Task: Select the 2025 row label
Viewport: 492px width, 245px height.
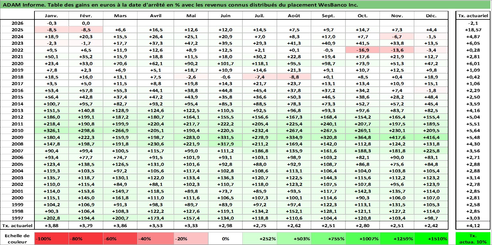Action: click(17, 30)
